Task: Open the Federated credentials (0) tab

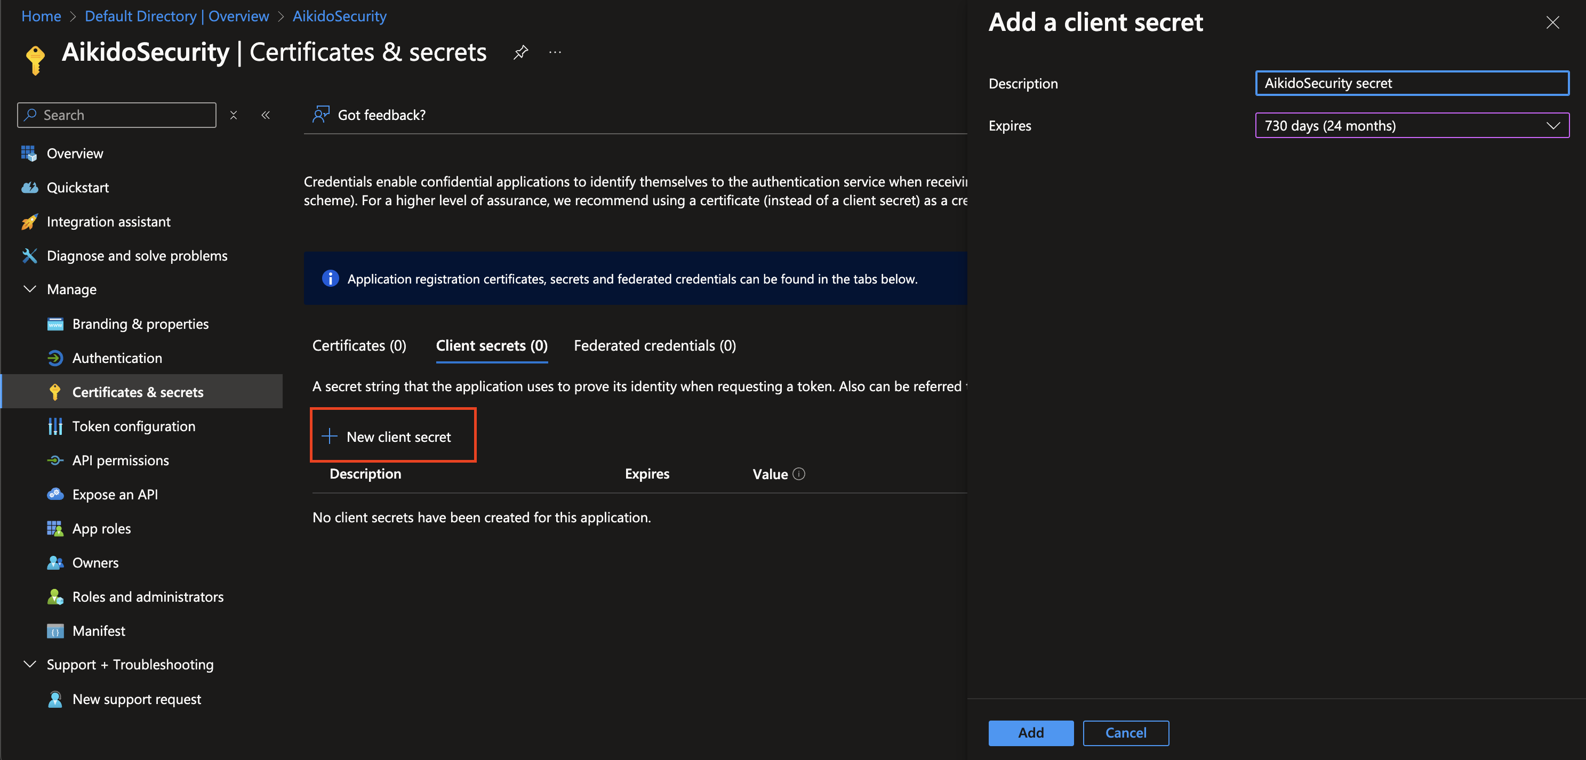Action: 654,345
